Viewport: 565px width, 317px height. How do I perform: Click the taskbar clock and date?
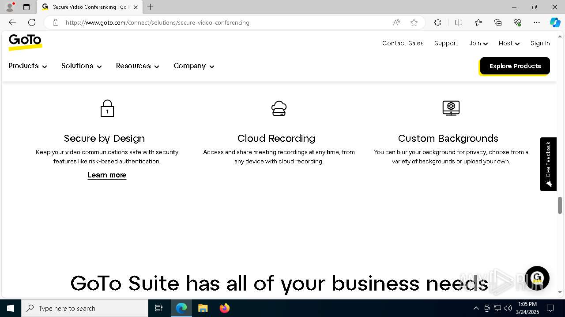click(x=527, y=308)
